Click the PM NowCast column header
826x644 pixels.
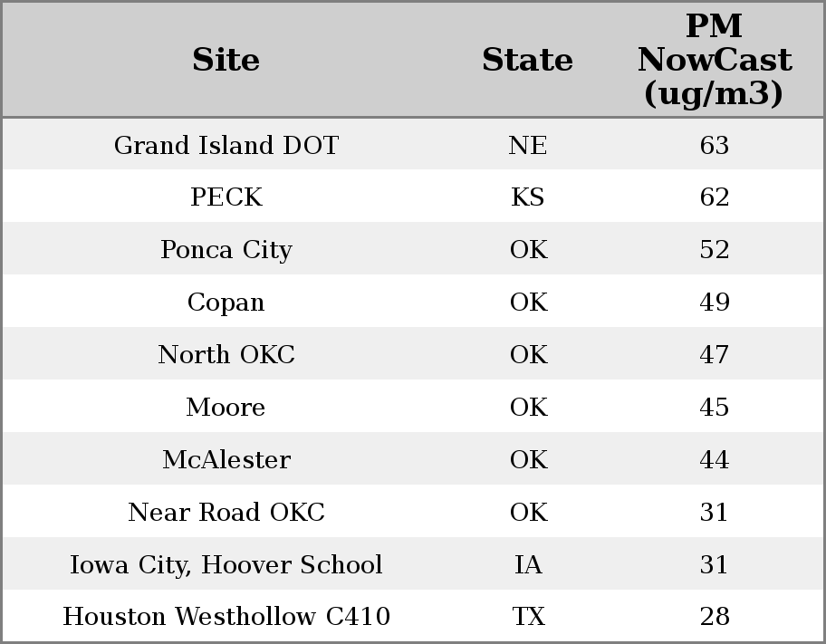[714, 60]
